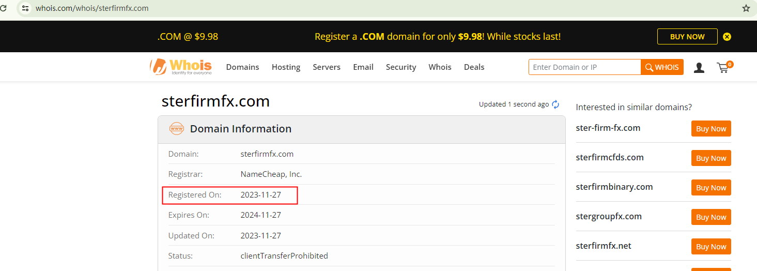Select the Registrar value NameCheap, Inc.

pos(271,174)
